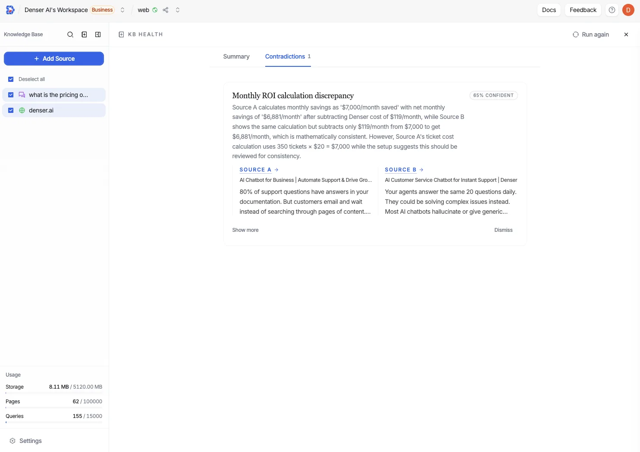Viewport: 640px width, 452px height.
Task: Click the new document icon in Knowledge Base header
Action: (84, 34)
